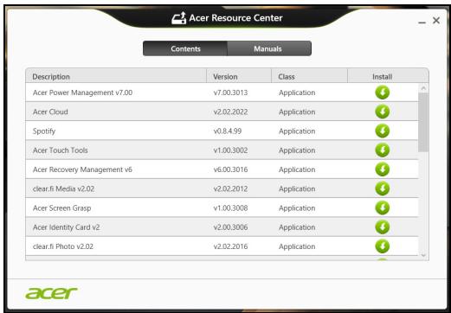Install Acer Screen Grasp
This screenshot has height=313, width=451.
[x=383, y=208]
